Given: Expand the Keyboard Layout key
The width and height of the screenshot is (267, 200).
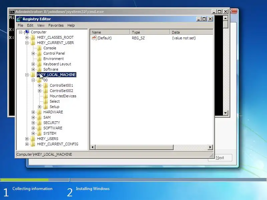Looking at the screenshot, I should click(33, 64).
